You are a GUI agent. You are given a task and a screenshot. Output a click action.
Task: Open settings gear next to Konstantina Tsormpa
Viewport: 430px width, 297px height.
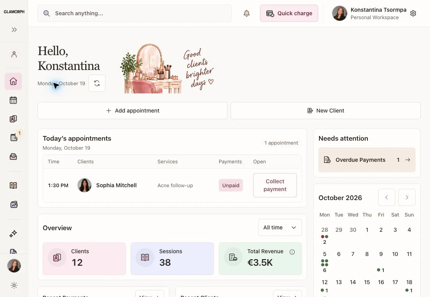coord(413,13)
